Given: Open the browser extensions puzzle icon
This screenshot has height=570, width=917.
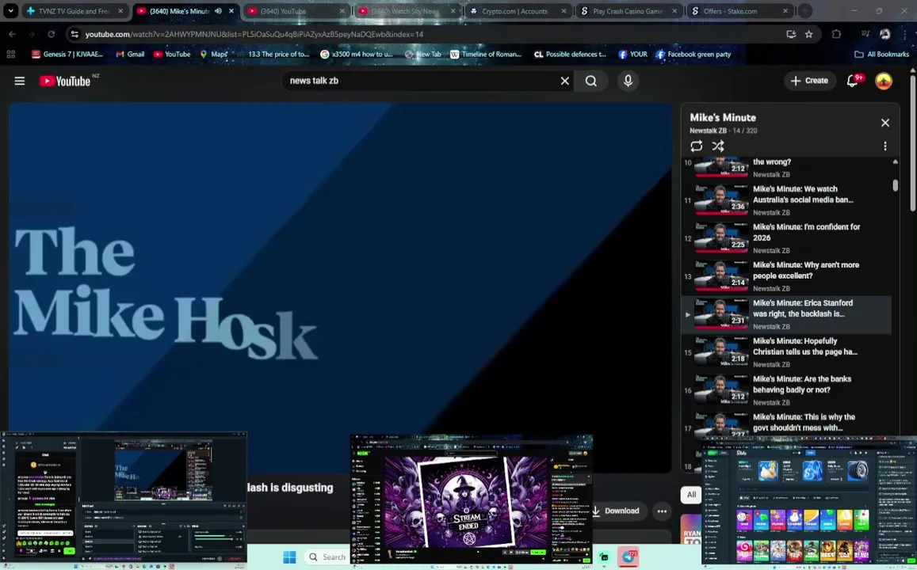Looking at the screenshot, I should click(x=836, y=35).
